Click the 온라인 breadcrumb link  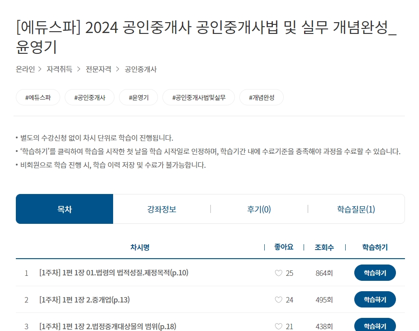click(25, 69)
